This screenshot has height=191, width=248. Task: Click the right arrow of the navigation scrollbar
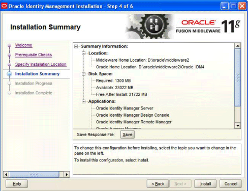coord(67,175)
